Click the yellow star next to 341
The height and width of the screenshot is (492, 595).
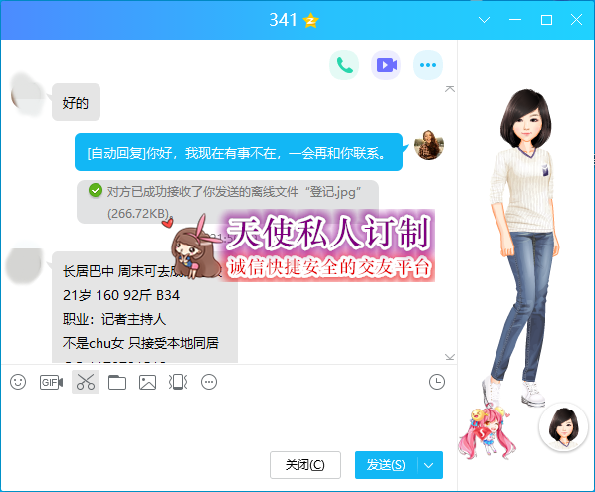(x=310, y=20)
